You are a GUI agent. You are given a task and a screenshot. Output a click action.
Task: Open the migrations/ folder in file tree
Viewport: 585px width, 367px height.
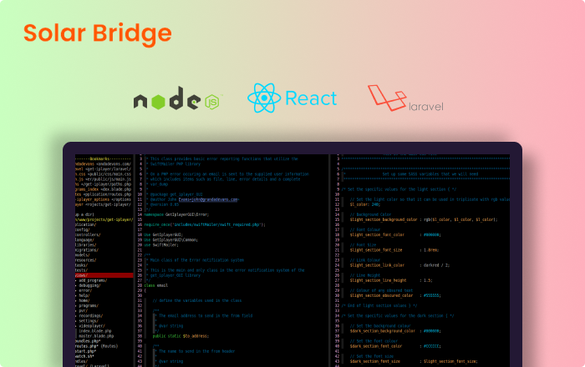click(87, 249)
